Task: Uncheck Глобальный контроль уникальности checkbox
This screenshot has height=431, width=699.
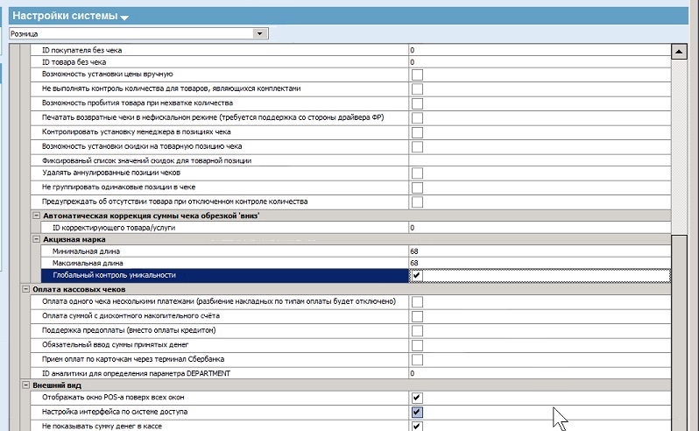Action: click(x=416, y=275)
